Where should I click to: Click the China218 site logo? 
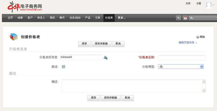pyautogui.click(x=25, y=7)
